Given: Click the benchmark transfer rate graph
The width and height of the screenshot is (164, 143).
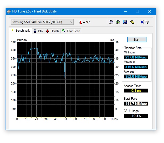Looking at the screenshot, I should coord(66,79).
